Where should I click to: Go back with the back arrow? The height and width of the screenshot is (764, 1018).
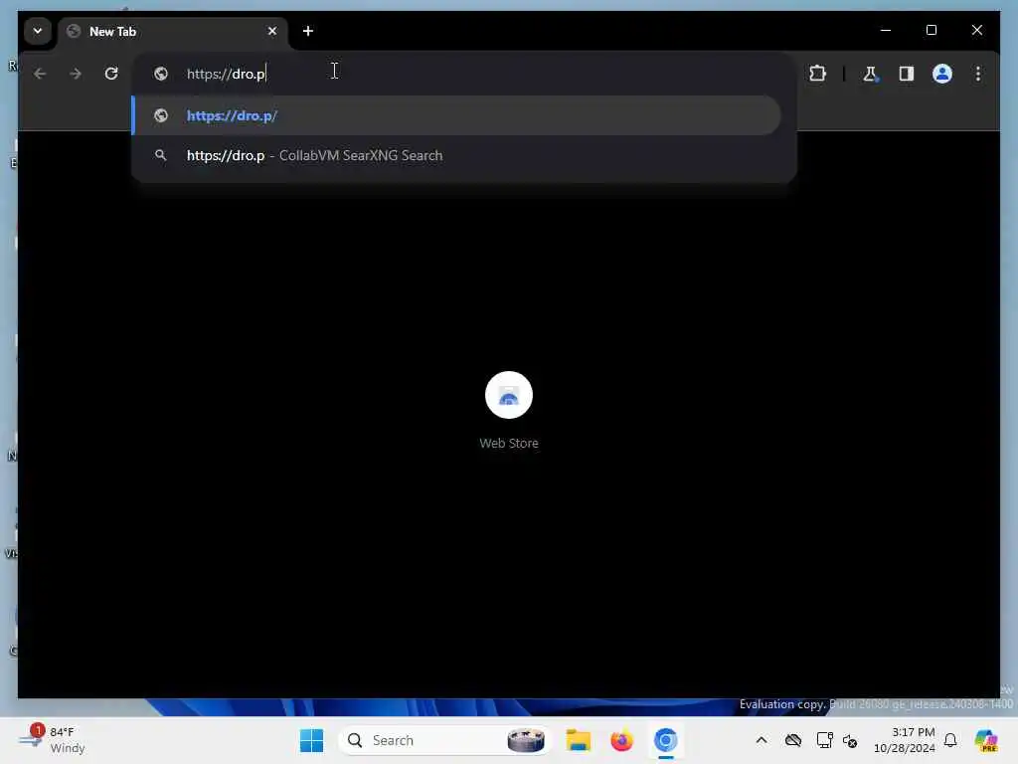click(40, 74)
